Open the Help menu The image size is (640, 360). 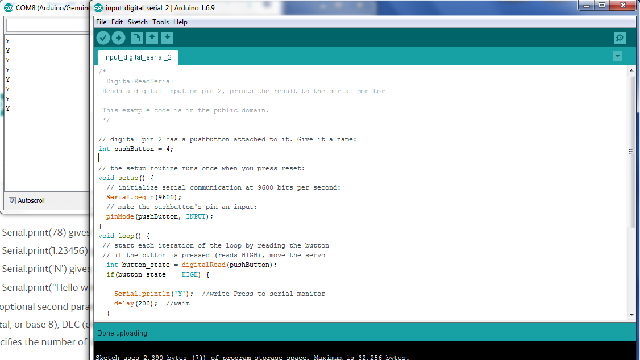click(x=180, y=22)
